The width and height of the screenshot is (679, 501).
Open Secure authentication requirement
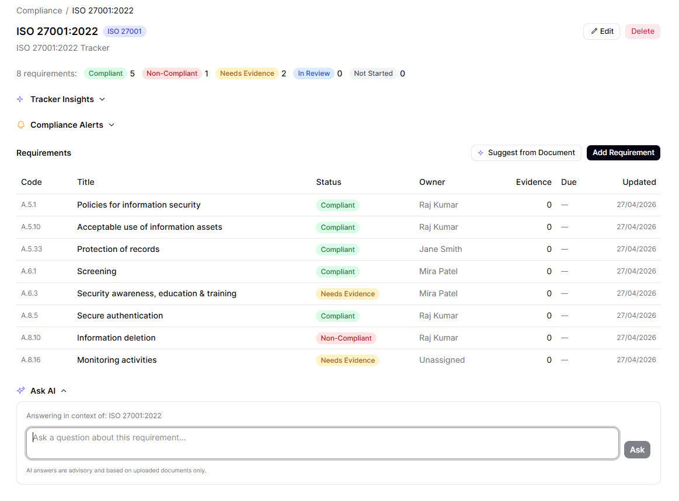[120, 316]
